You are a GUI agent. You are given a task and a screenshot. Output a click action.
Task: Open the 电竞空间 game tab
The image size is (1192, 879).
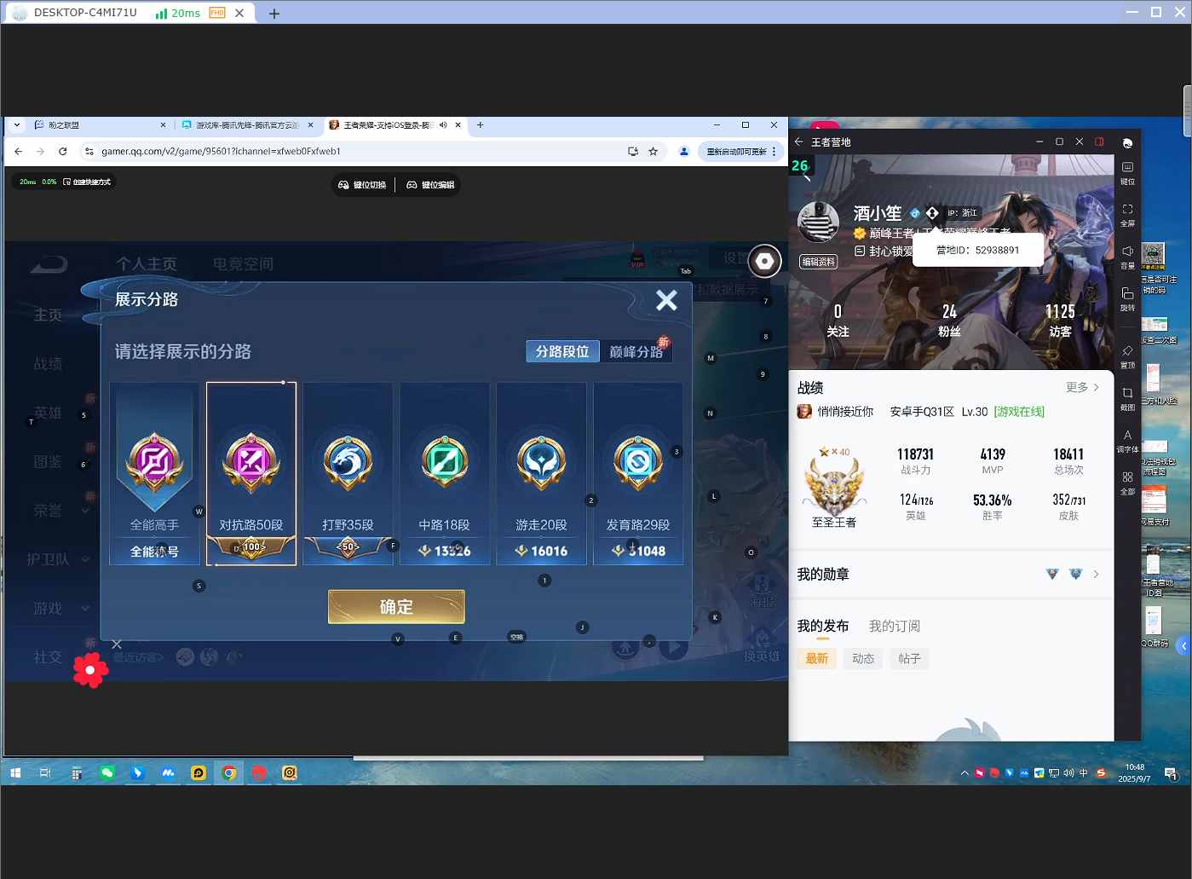click(243, 264)
